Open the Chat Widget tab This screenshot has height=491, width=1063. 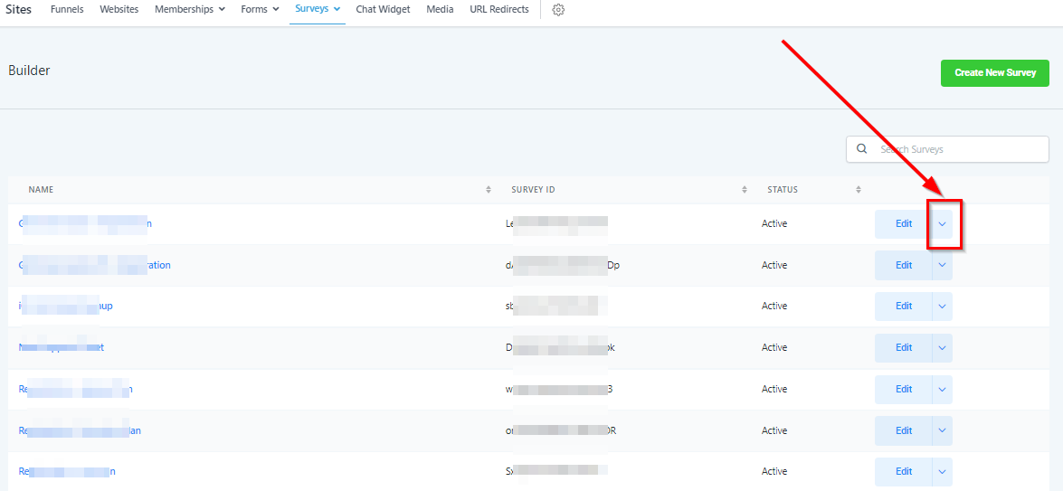click(x=383, y=9)
